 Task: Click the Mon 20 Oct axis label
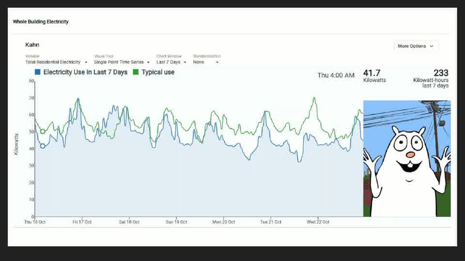pos(223,222)
